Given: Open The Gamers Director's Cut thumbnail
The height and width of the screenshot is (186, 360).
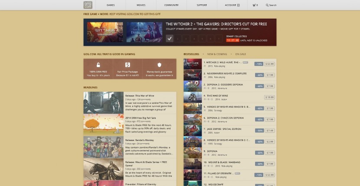Looking at the screenshot, I should click(x=144, y=32).
